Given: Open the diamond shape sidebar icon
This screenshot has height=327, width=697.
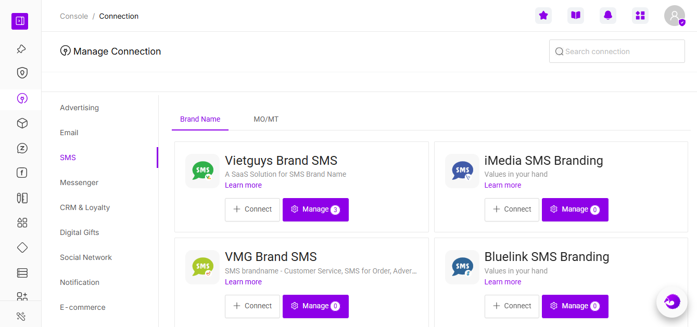Looking at the screenshot, I should tap(22, 247).
